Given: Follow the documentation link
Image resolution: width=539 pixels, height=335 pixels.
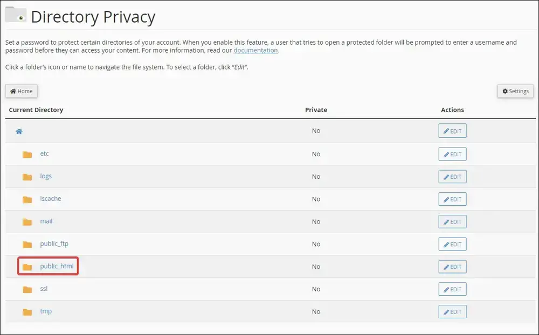Looking at the screenshot, I should click(255, 50).
